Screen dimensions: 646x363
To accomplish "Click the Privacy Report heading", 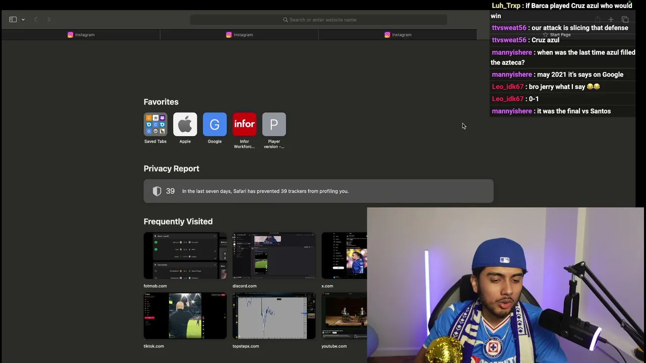I will click(172, 168).
